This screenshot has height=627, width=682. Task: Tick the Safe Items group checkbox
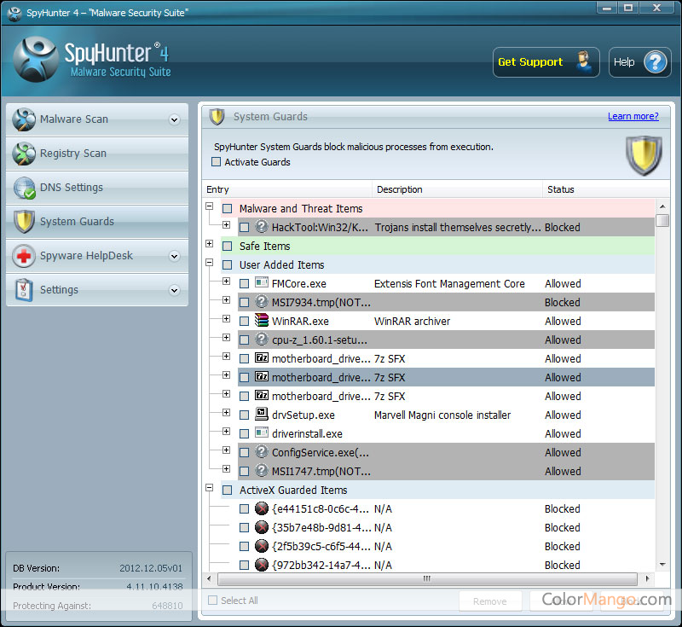click(227, 247)
